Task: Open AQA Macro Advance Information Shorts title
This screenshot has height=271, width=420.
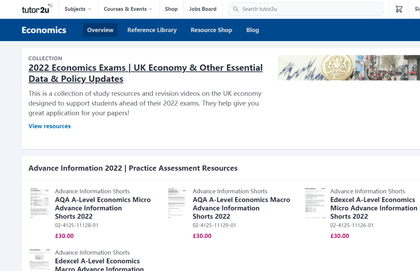Action: coord(241,208)
